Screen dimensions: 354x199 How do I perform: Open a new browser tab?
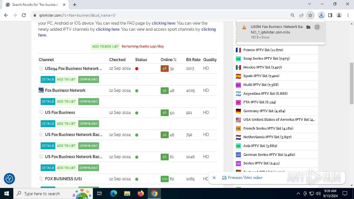pyautogui.click(x=75, y=5)
